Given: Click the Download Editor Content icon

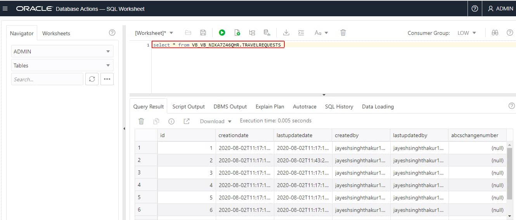Looking at the screenshot, I should point(286,33).
